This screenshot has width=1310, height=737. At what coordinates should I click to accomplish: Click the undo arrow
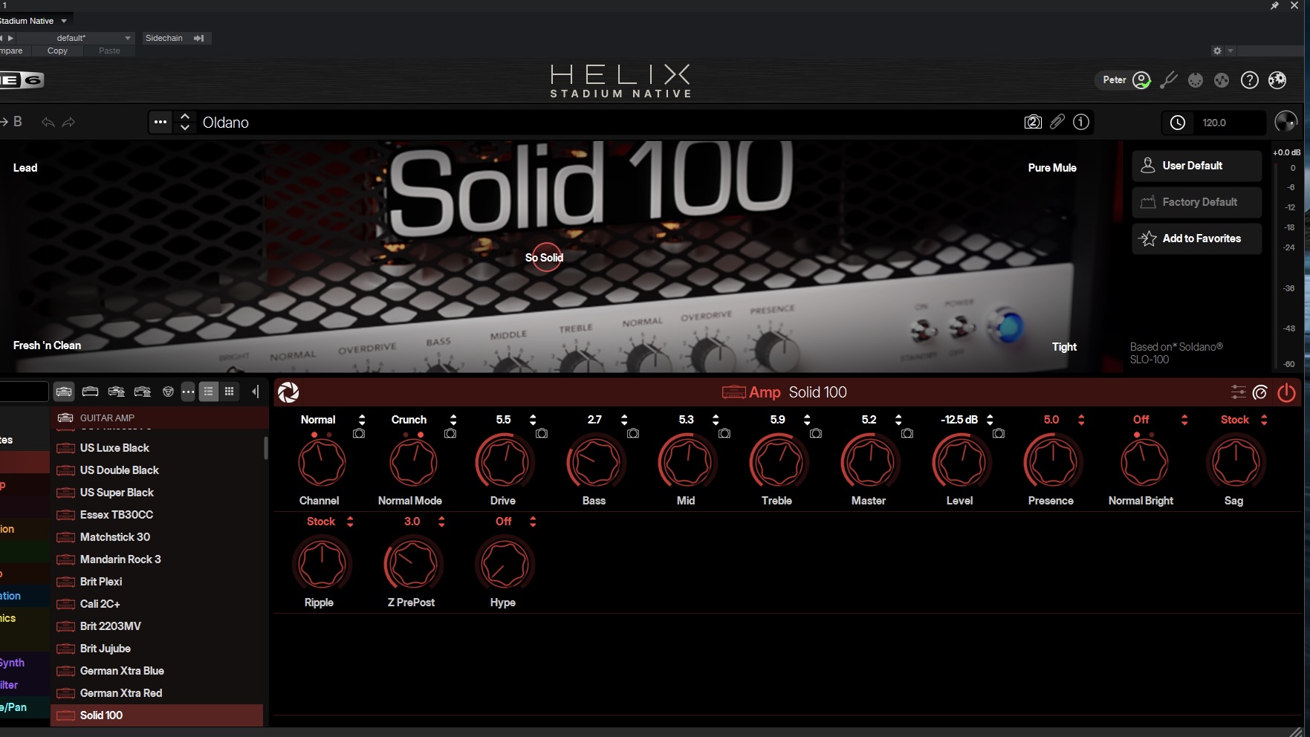click(x=48, y=122)
